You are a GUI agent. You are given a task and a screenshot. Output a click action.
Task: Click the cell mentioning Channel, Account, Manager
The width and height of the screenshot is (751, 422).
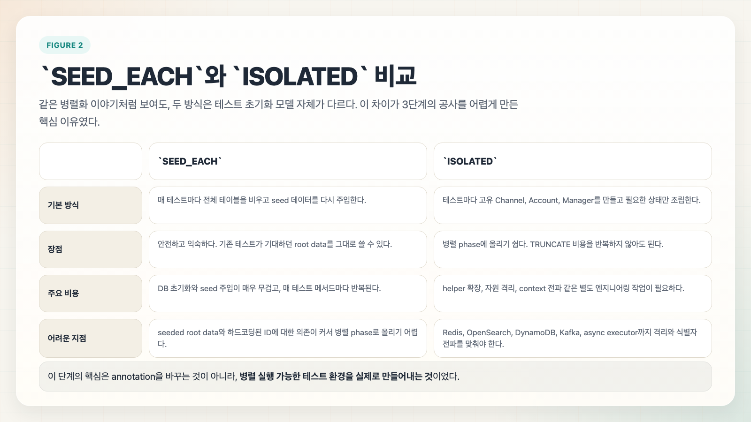click(572, 205)
